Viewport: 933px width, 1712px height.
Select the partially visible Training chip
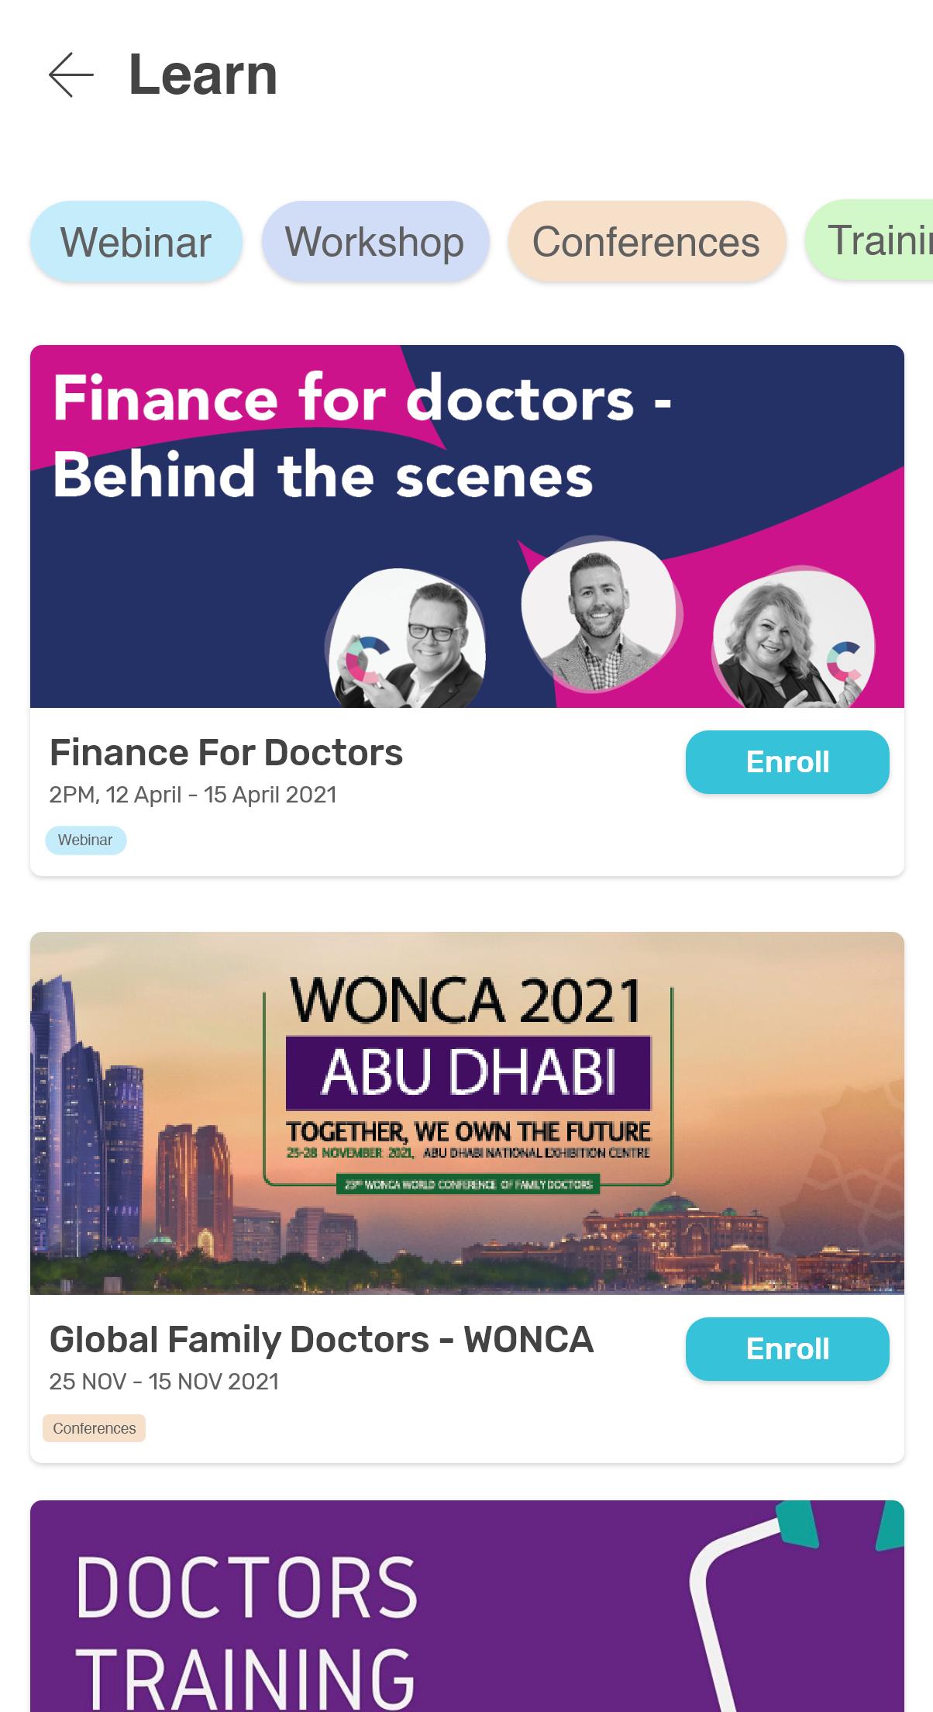tap(869, 240)
